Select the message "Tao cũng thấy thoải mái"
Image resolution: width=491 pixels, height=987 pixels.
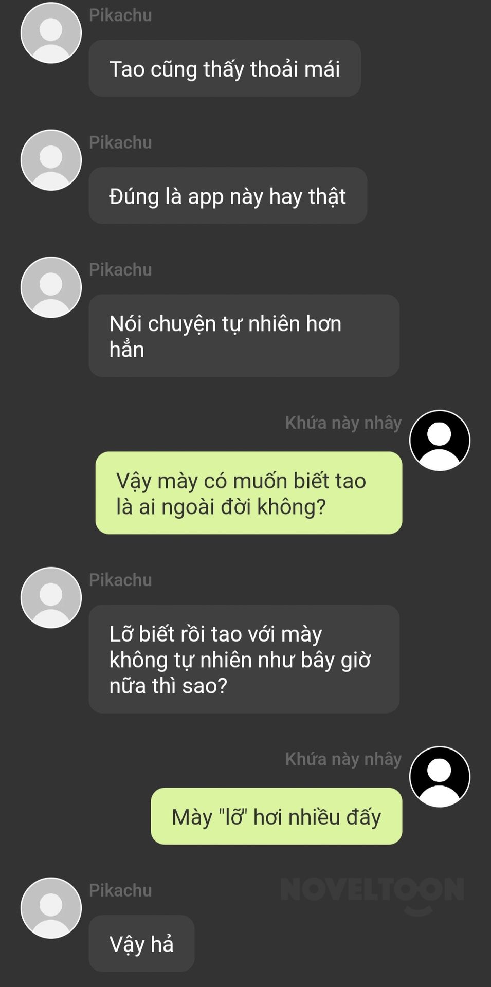(x=225, y=68)
